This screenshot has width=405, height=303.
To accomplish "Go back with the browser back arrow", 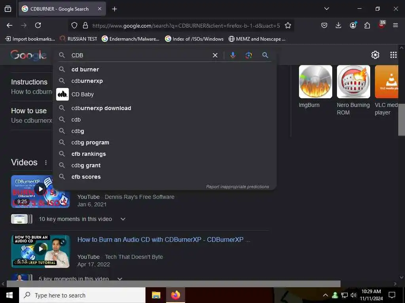I will (9, 25).
